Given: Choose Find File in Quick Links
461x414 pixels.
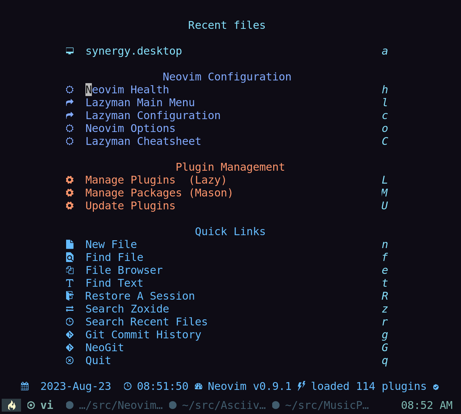Looking at the screenshot, I should (114, 257).
